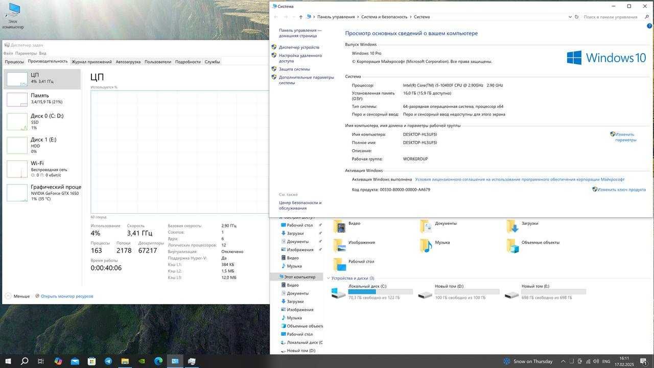Open Защита системы link

click(294, 69)
